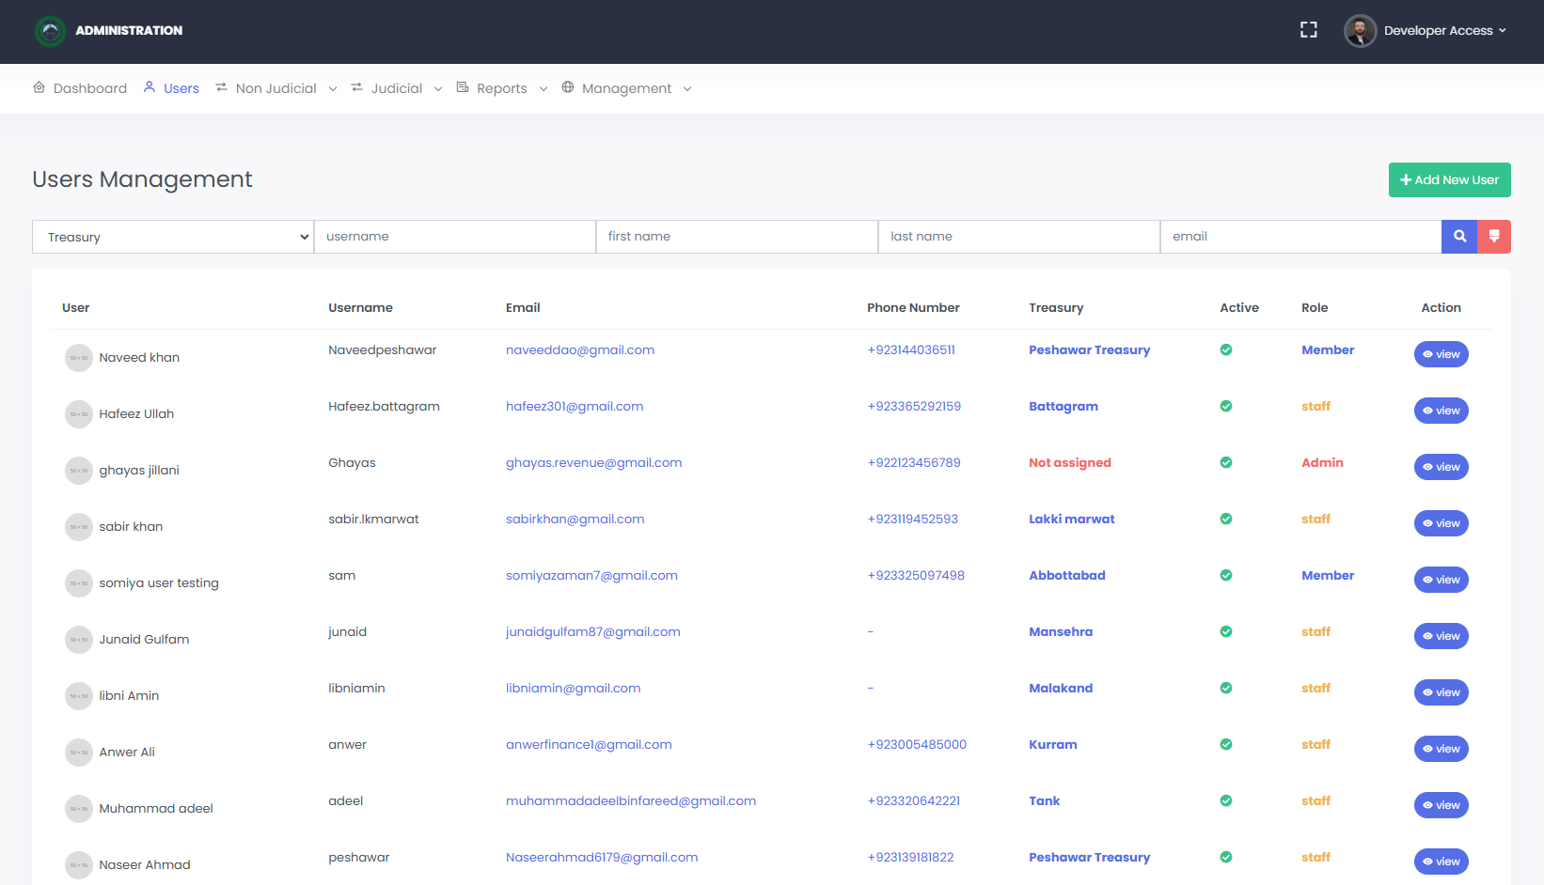Open the Developer Access dropdown
1544x885 pixels.
pyautogui.click(x=1444, y=31)
